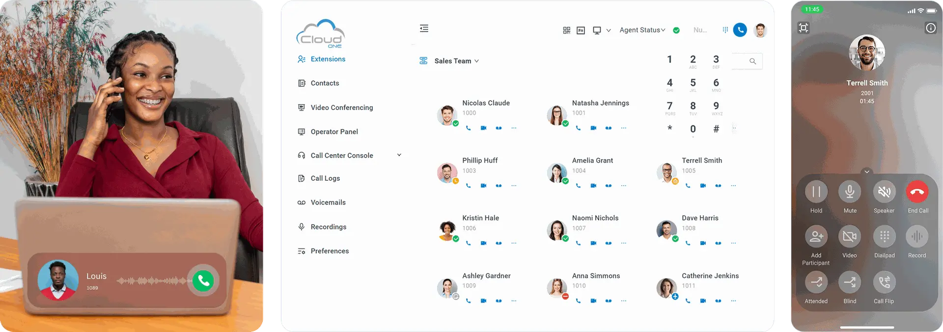The height and width of the screenshot is (332, 943).
Task: Click the Record call icon
Action: click(x=916, y=237)
